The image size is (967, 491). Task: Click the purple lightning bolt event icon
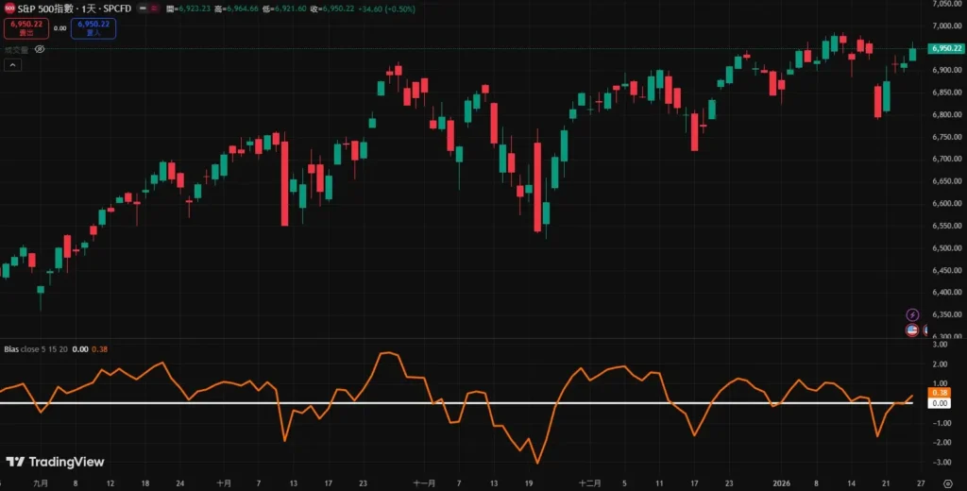point(912,314)
